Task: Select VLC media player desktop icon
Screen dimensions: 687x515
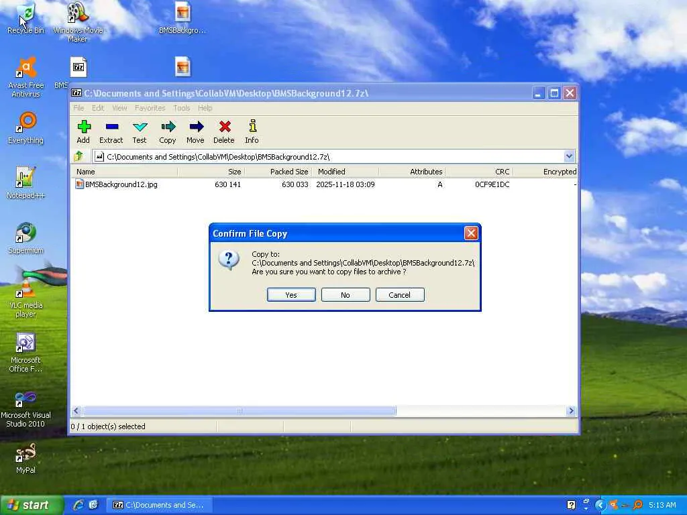Action: coord(26,298)
